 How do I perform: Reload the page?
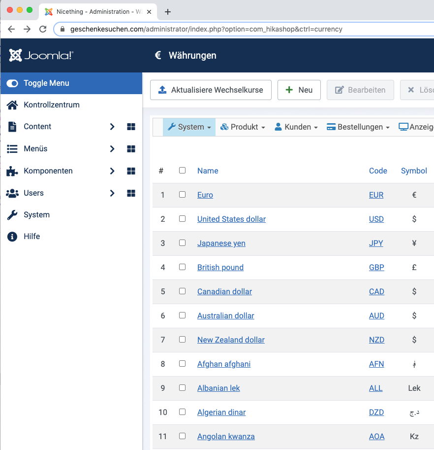[43, 29]
